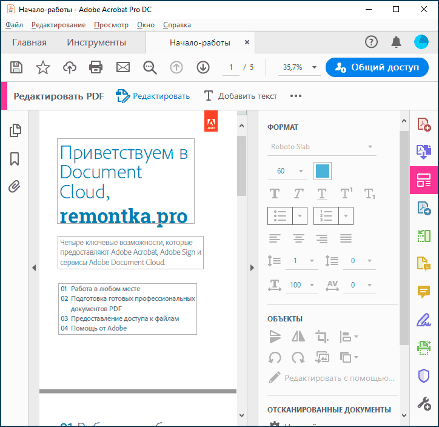Flip object vertically in Objects section
Viewport: 439px width, 427px height.
click(275, 337)
